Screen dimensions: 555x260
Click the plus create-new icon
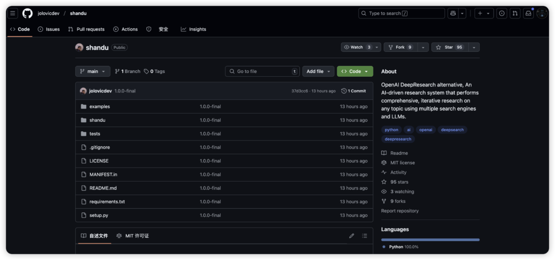tap(480, 14)
